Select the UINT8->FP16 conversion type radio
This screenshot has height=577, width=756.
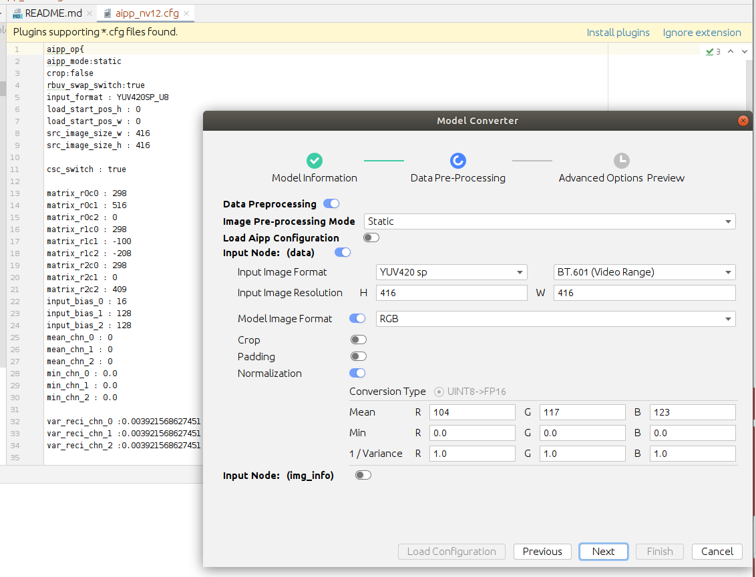[439, 392]
